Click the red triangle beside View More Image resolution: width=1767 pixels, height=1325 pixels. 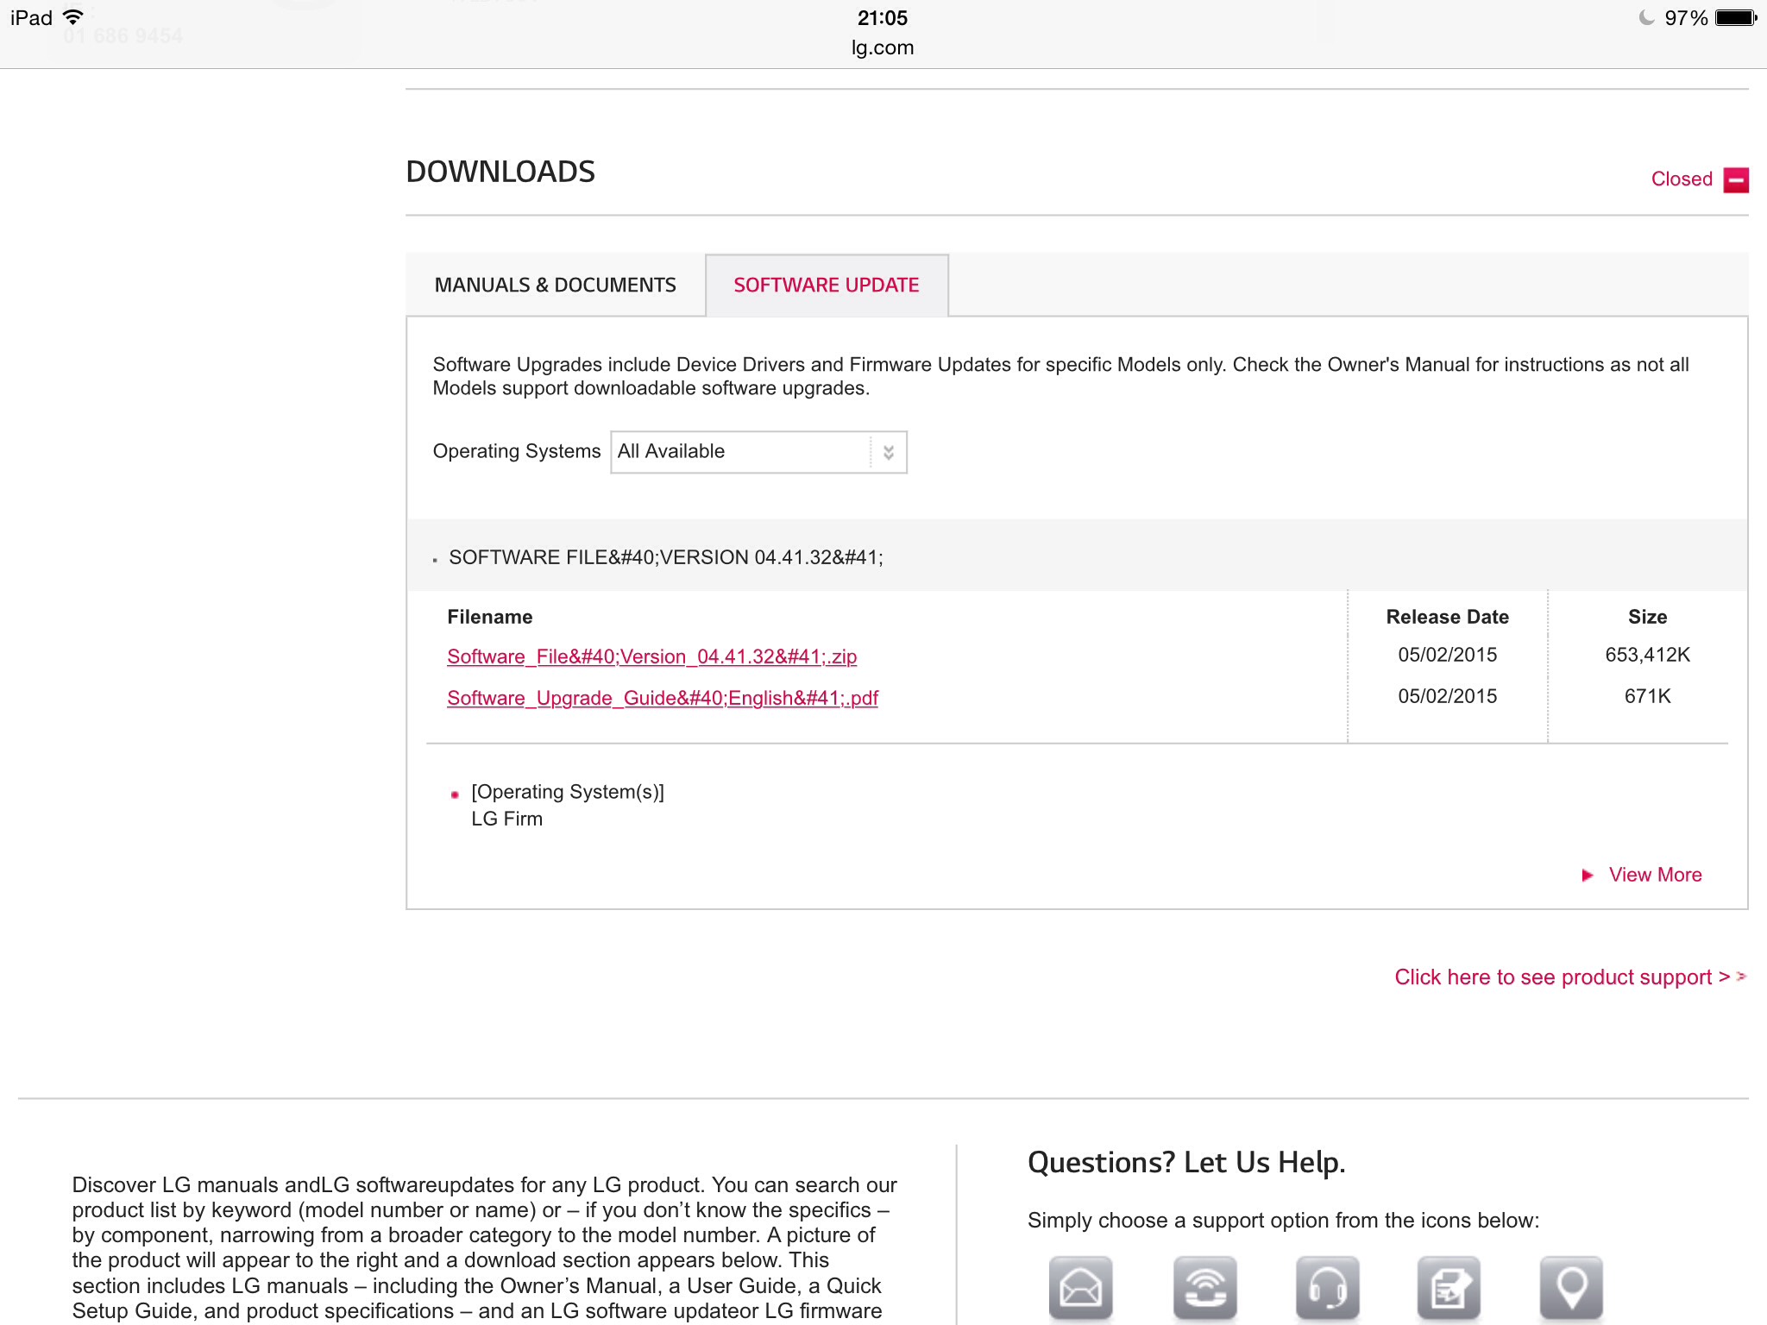(1587, 876)
